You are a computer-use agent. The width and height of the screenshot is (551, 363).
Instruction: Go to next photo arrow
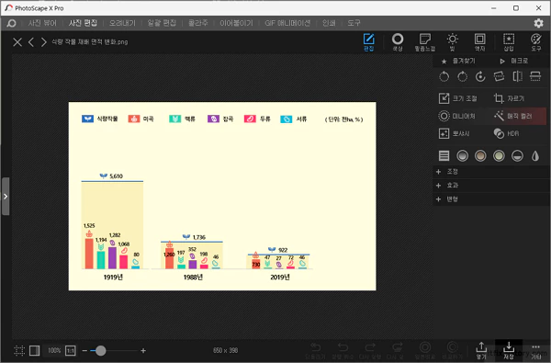(43, 42)
